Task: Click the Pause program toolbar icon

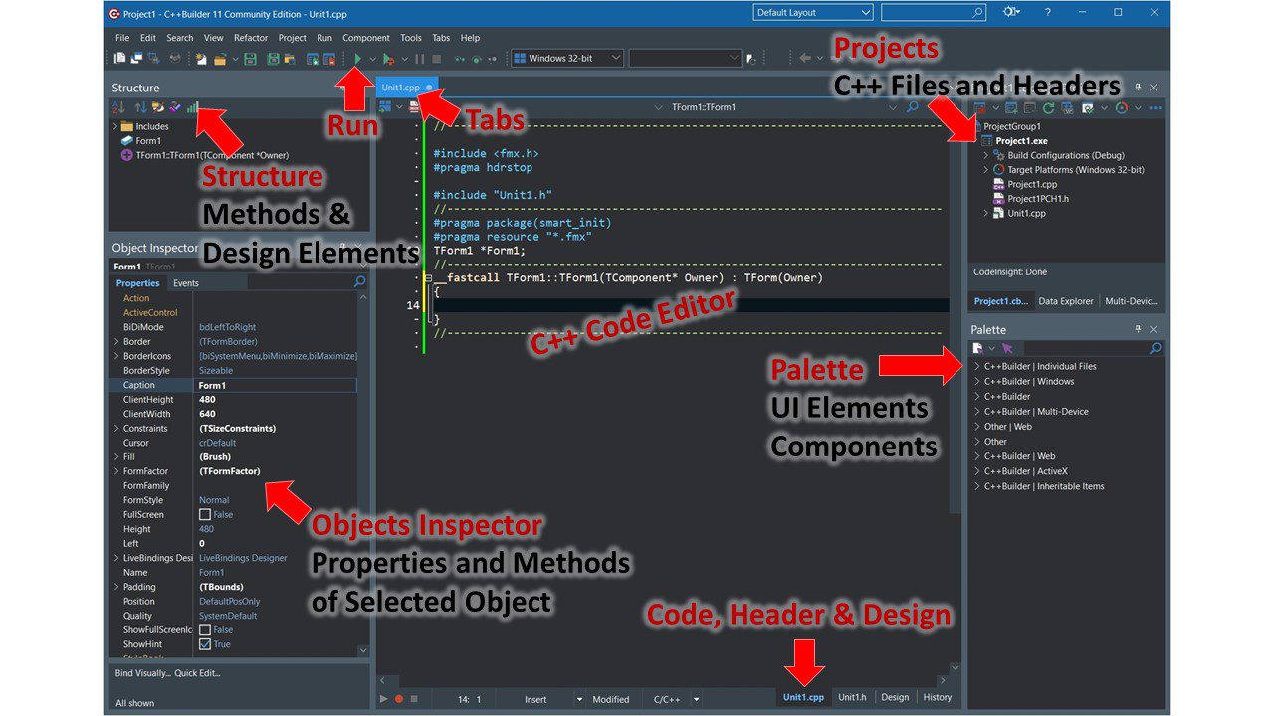Action: click(419, 59)
